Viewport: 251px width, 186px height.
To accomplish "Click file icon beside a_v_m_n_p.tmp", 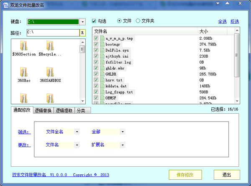I will [x=102, y=38].
